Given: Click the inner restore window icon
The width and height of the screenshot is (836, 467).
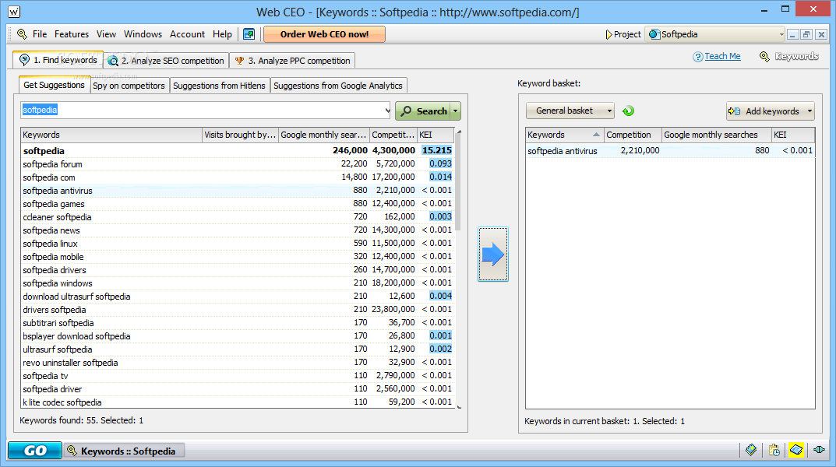Looking at the screenshot, I should [x=806, y=34].
